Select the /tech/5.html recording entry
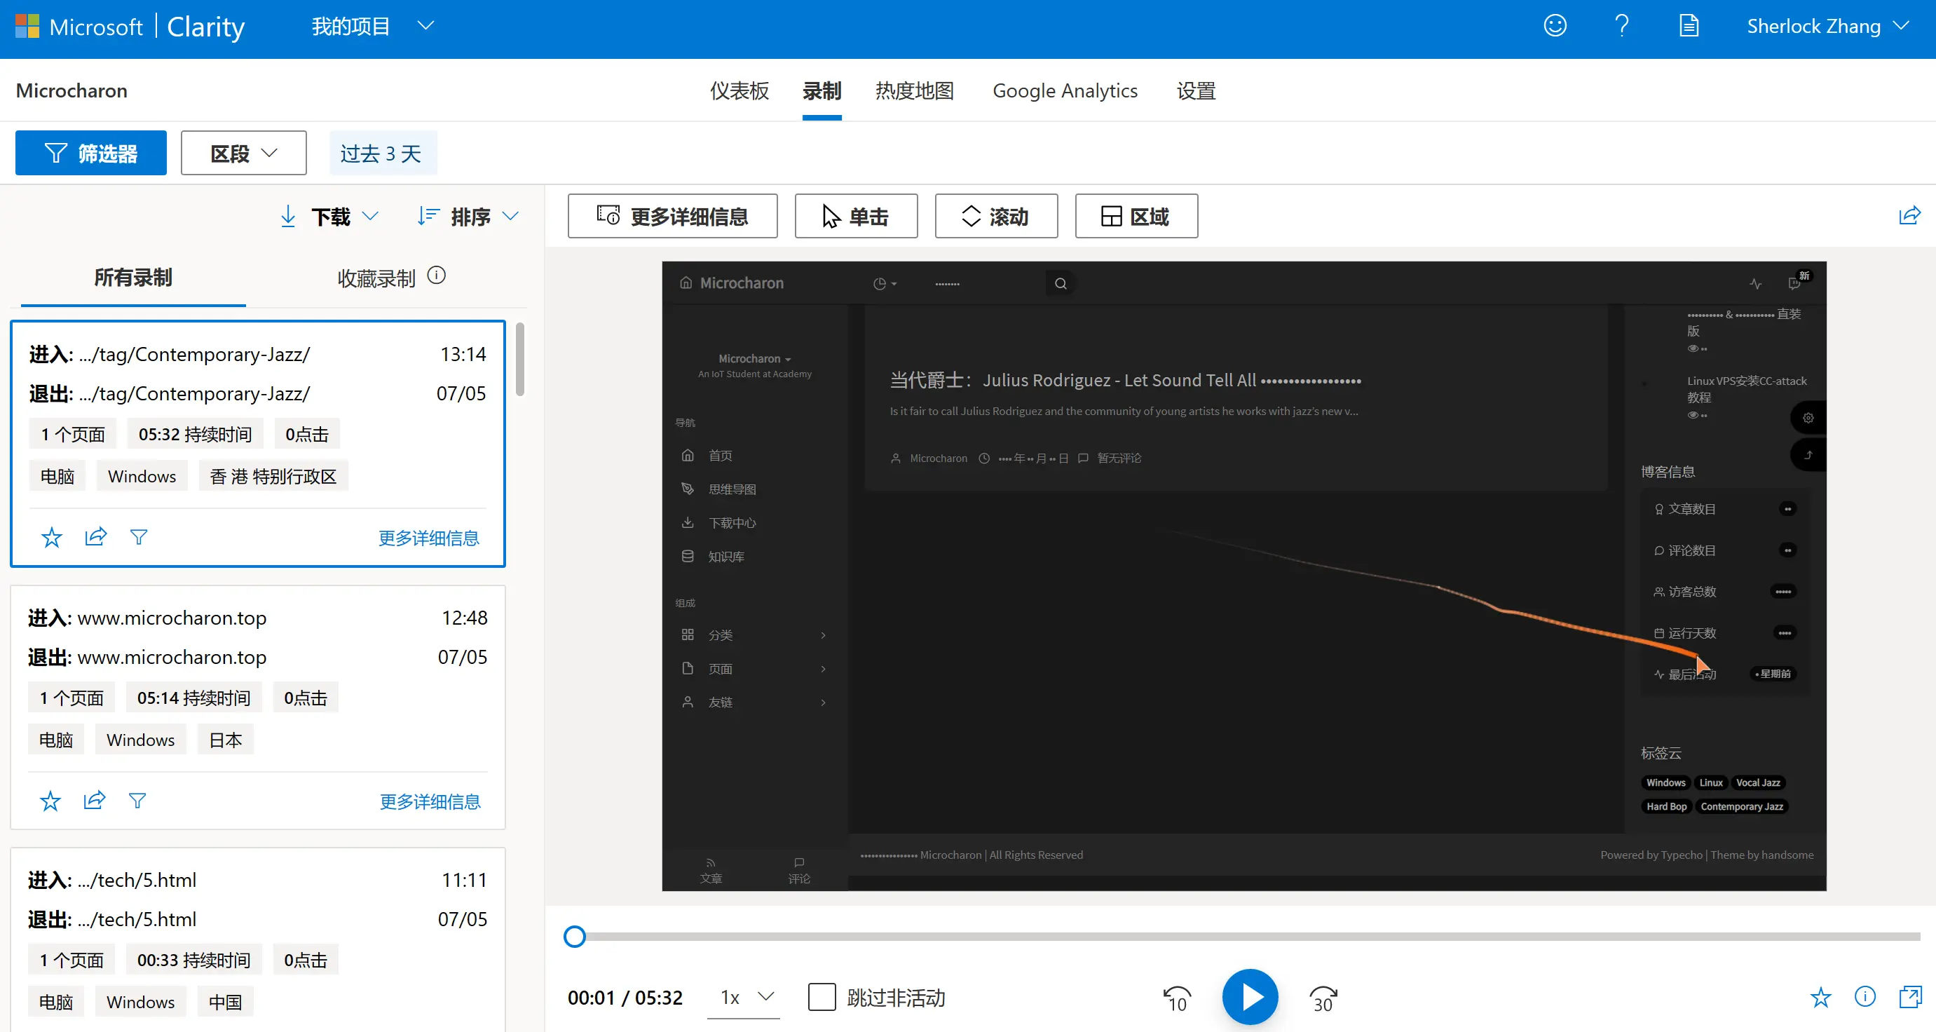 pos(258,939)
